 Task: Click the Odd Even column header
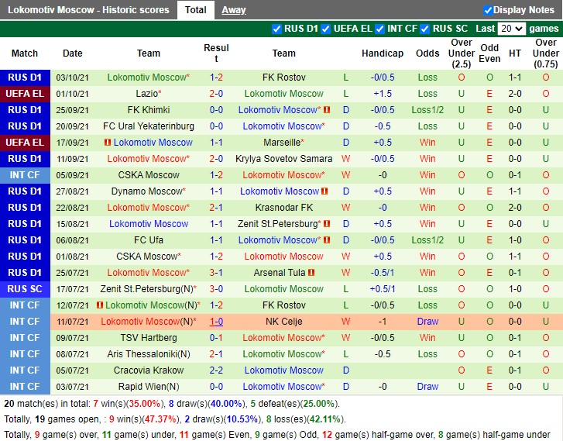click(489, 53)
